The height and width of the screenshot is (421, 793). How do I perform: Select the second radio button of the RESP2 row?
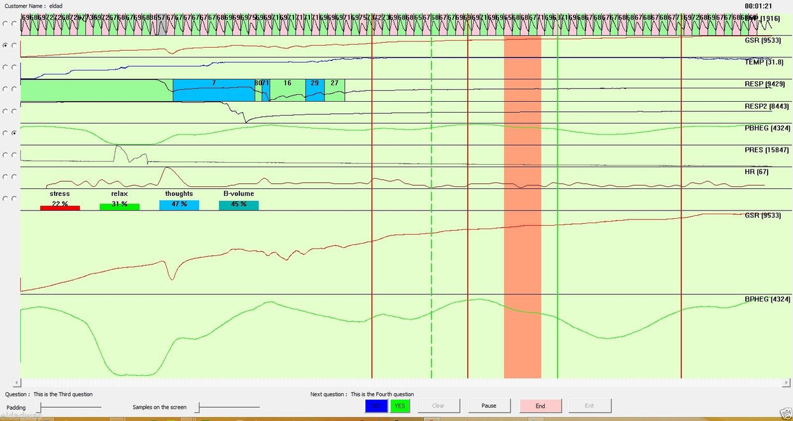(14, 111)
